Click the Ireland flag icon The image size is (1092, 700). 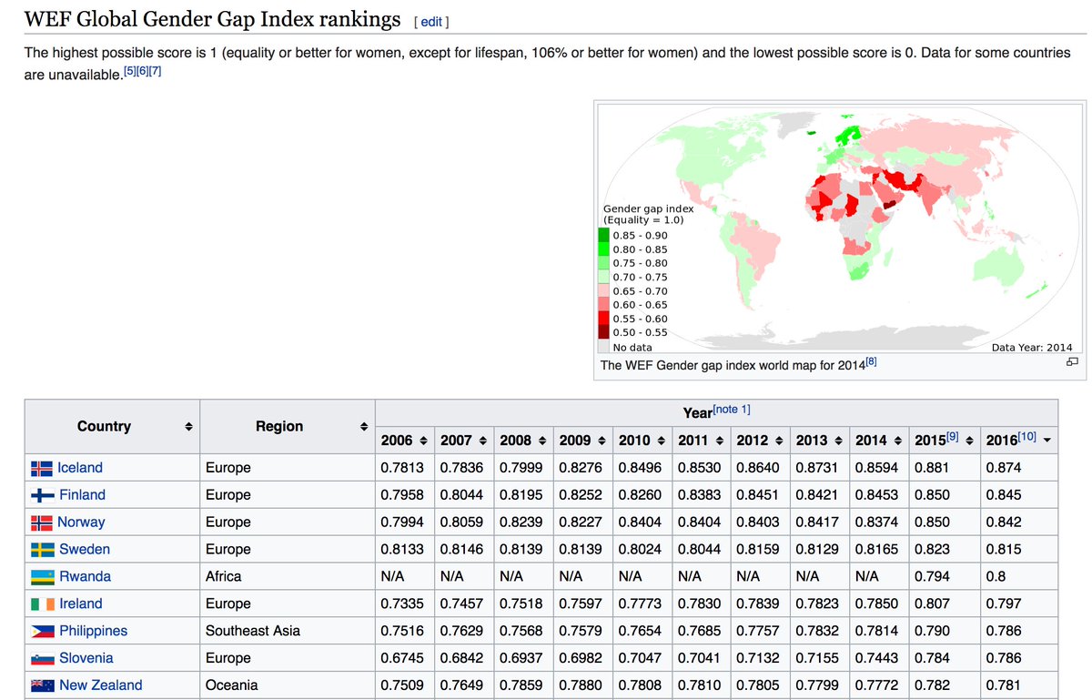tap(42, 604)
